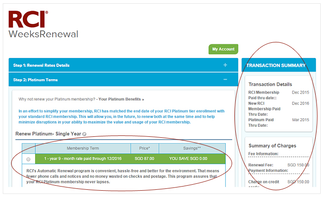
Task: Select the 1-year 9-month membership radio button
Action: click(29, 159)
